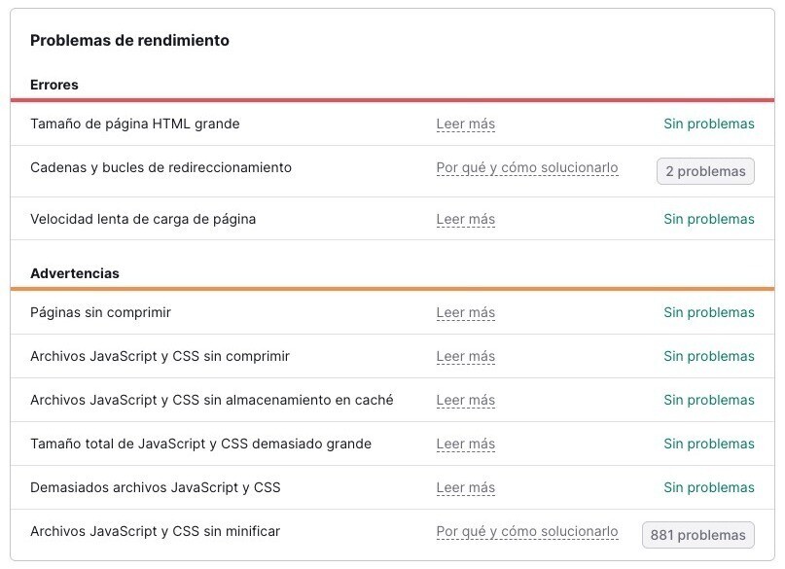This screenshot has height=569, width=785.
Task: Select the 'Cadenas y bucles de redireccionamiento' row label
Action: (x=161, y=167)
